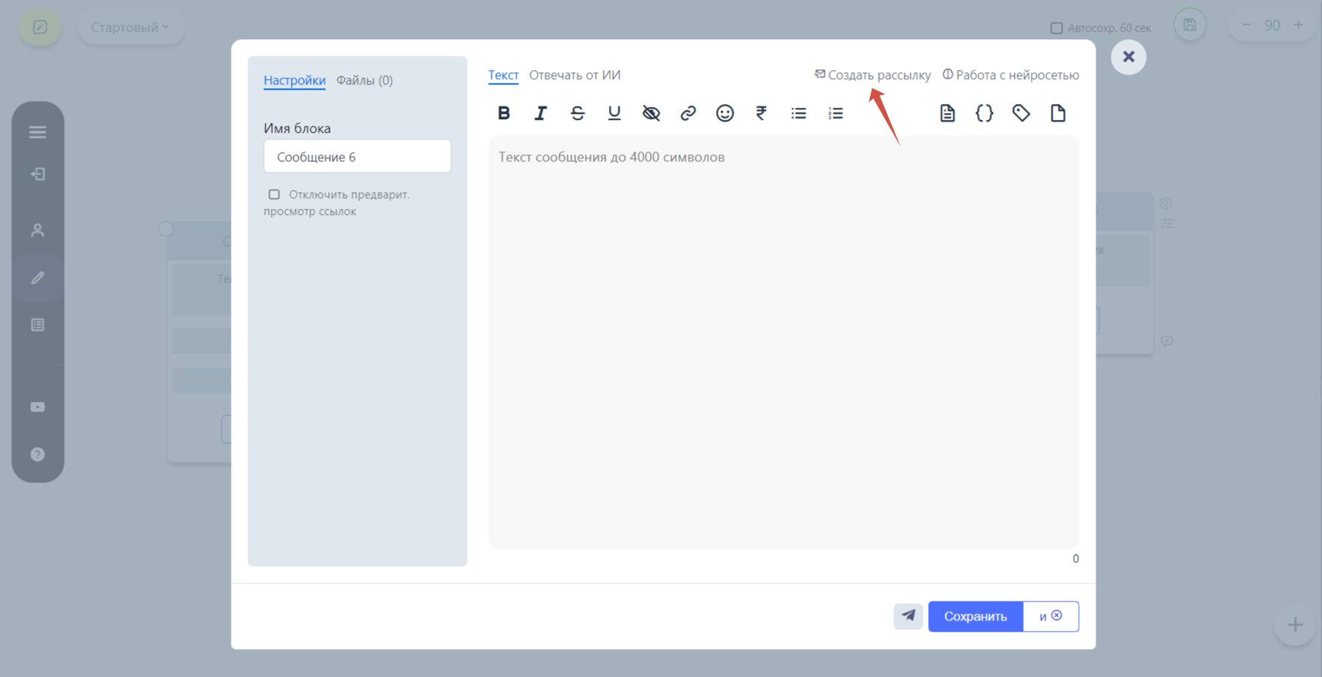This screenshot has height=677, width=1322.
Task: Select the pencil edit icon in sidebar
Action: tap(38, 277)
